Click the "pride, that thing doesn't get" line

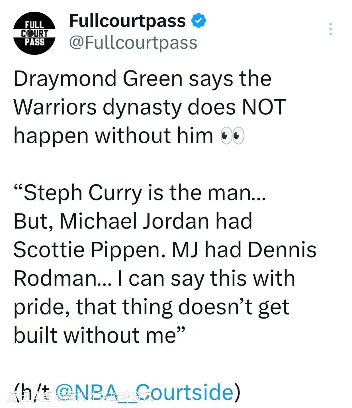click(151, 307)
